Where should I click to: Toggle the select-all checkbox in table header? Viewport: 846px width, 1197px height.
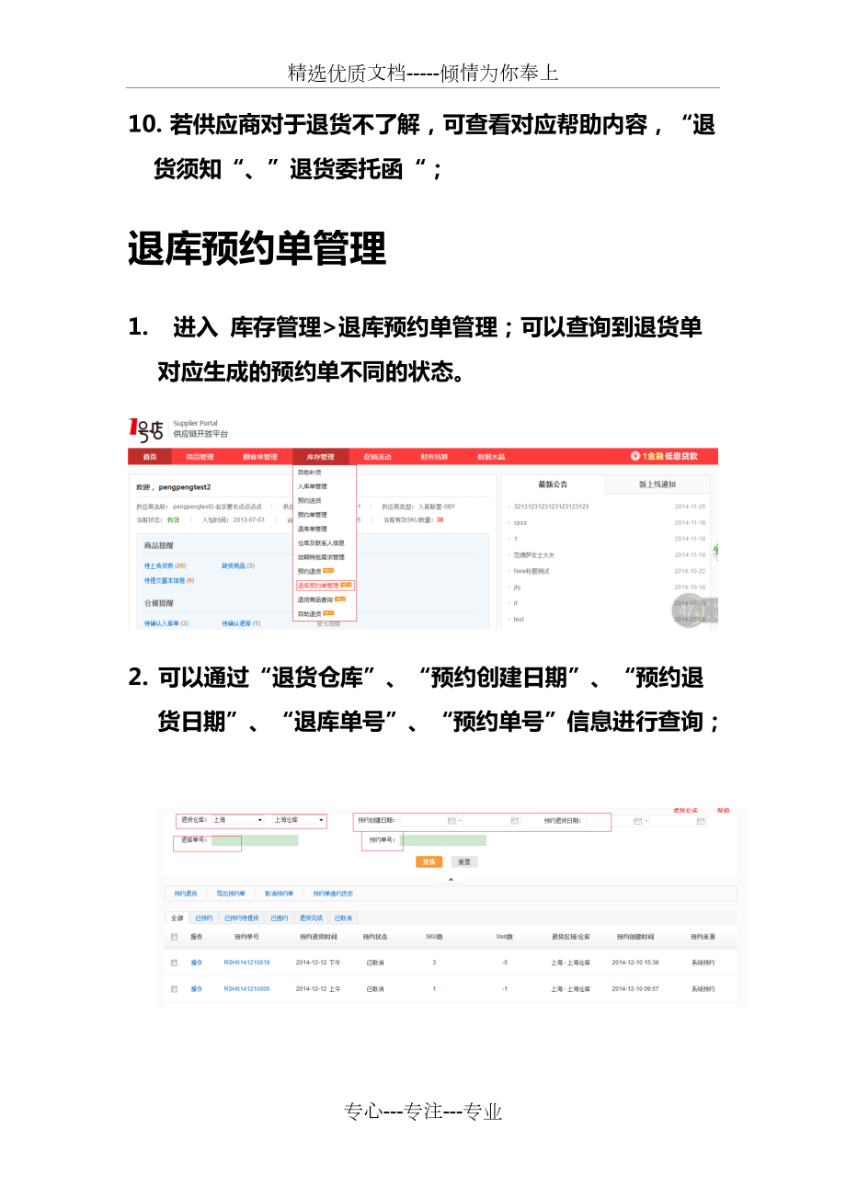click(174, 937)
